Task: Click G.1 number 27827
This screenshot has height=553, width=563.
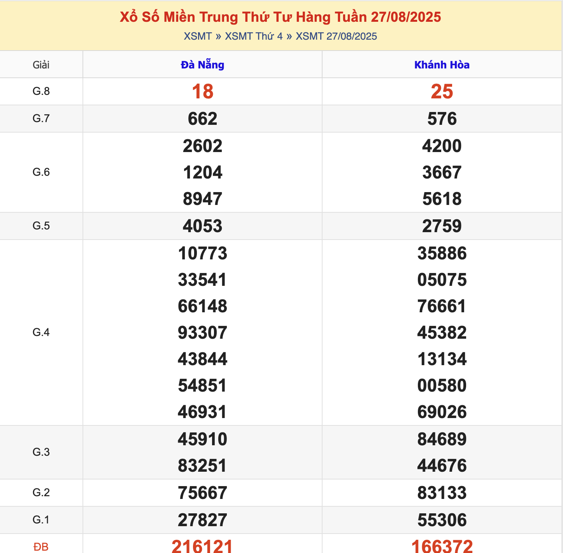Action: click(x=202, y=520)
